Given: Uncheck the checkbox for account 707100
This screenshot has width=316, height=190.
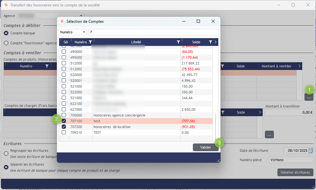Looking at the screenshot, I should point(64,121).
